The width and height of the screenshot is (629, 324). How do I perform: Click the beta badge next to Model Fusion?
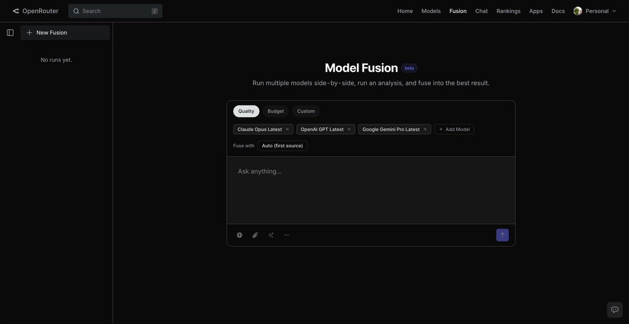(x=409, y=68)
